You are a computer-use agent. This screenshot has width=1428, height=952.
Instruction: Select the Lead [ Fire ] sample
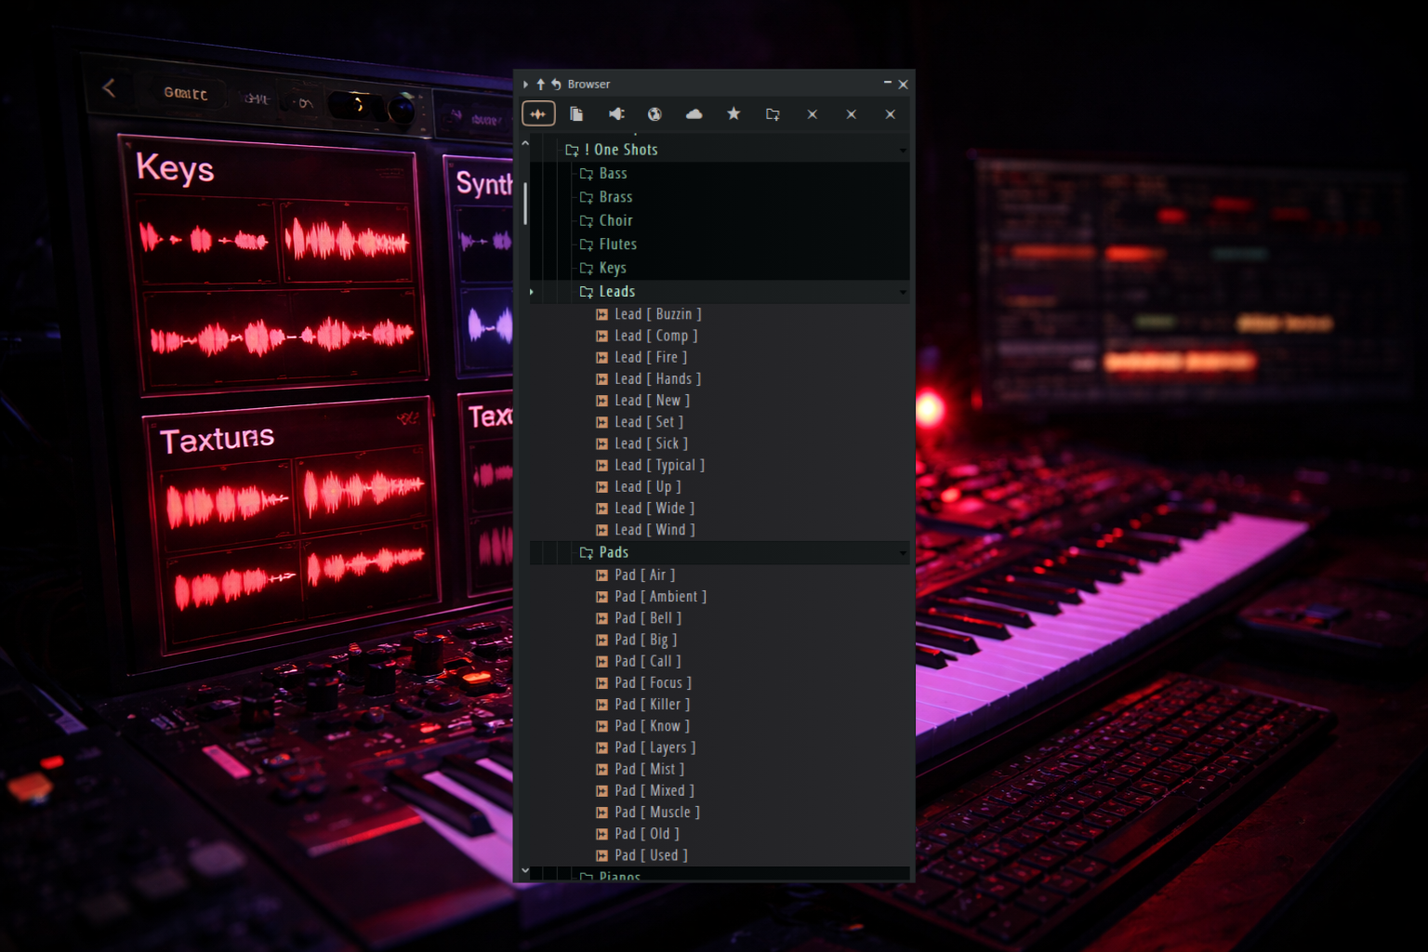point(650,357)
